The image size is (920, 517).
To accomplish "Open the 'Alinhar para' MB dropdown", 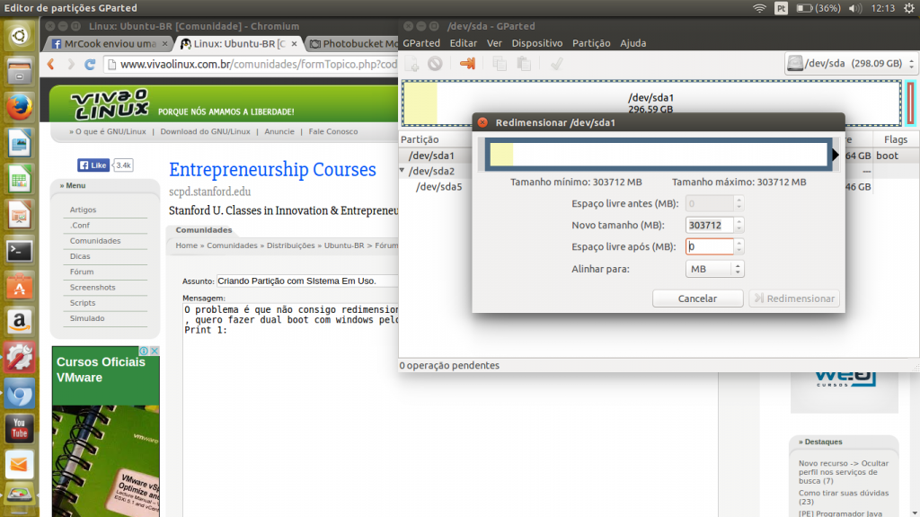I will [x=715, y=269].
